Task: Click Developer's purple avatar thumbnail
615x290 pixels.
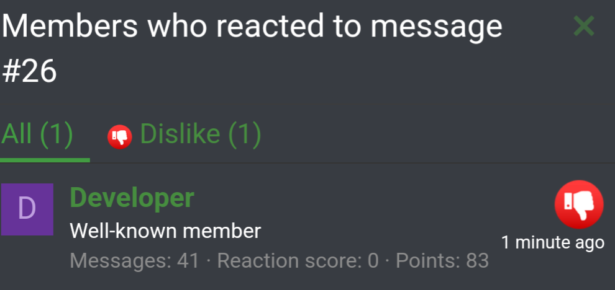Action: pos(27,209)
